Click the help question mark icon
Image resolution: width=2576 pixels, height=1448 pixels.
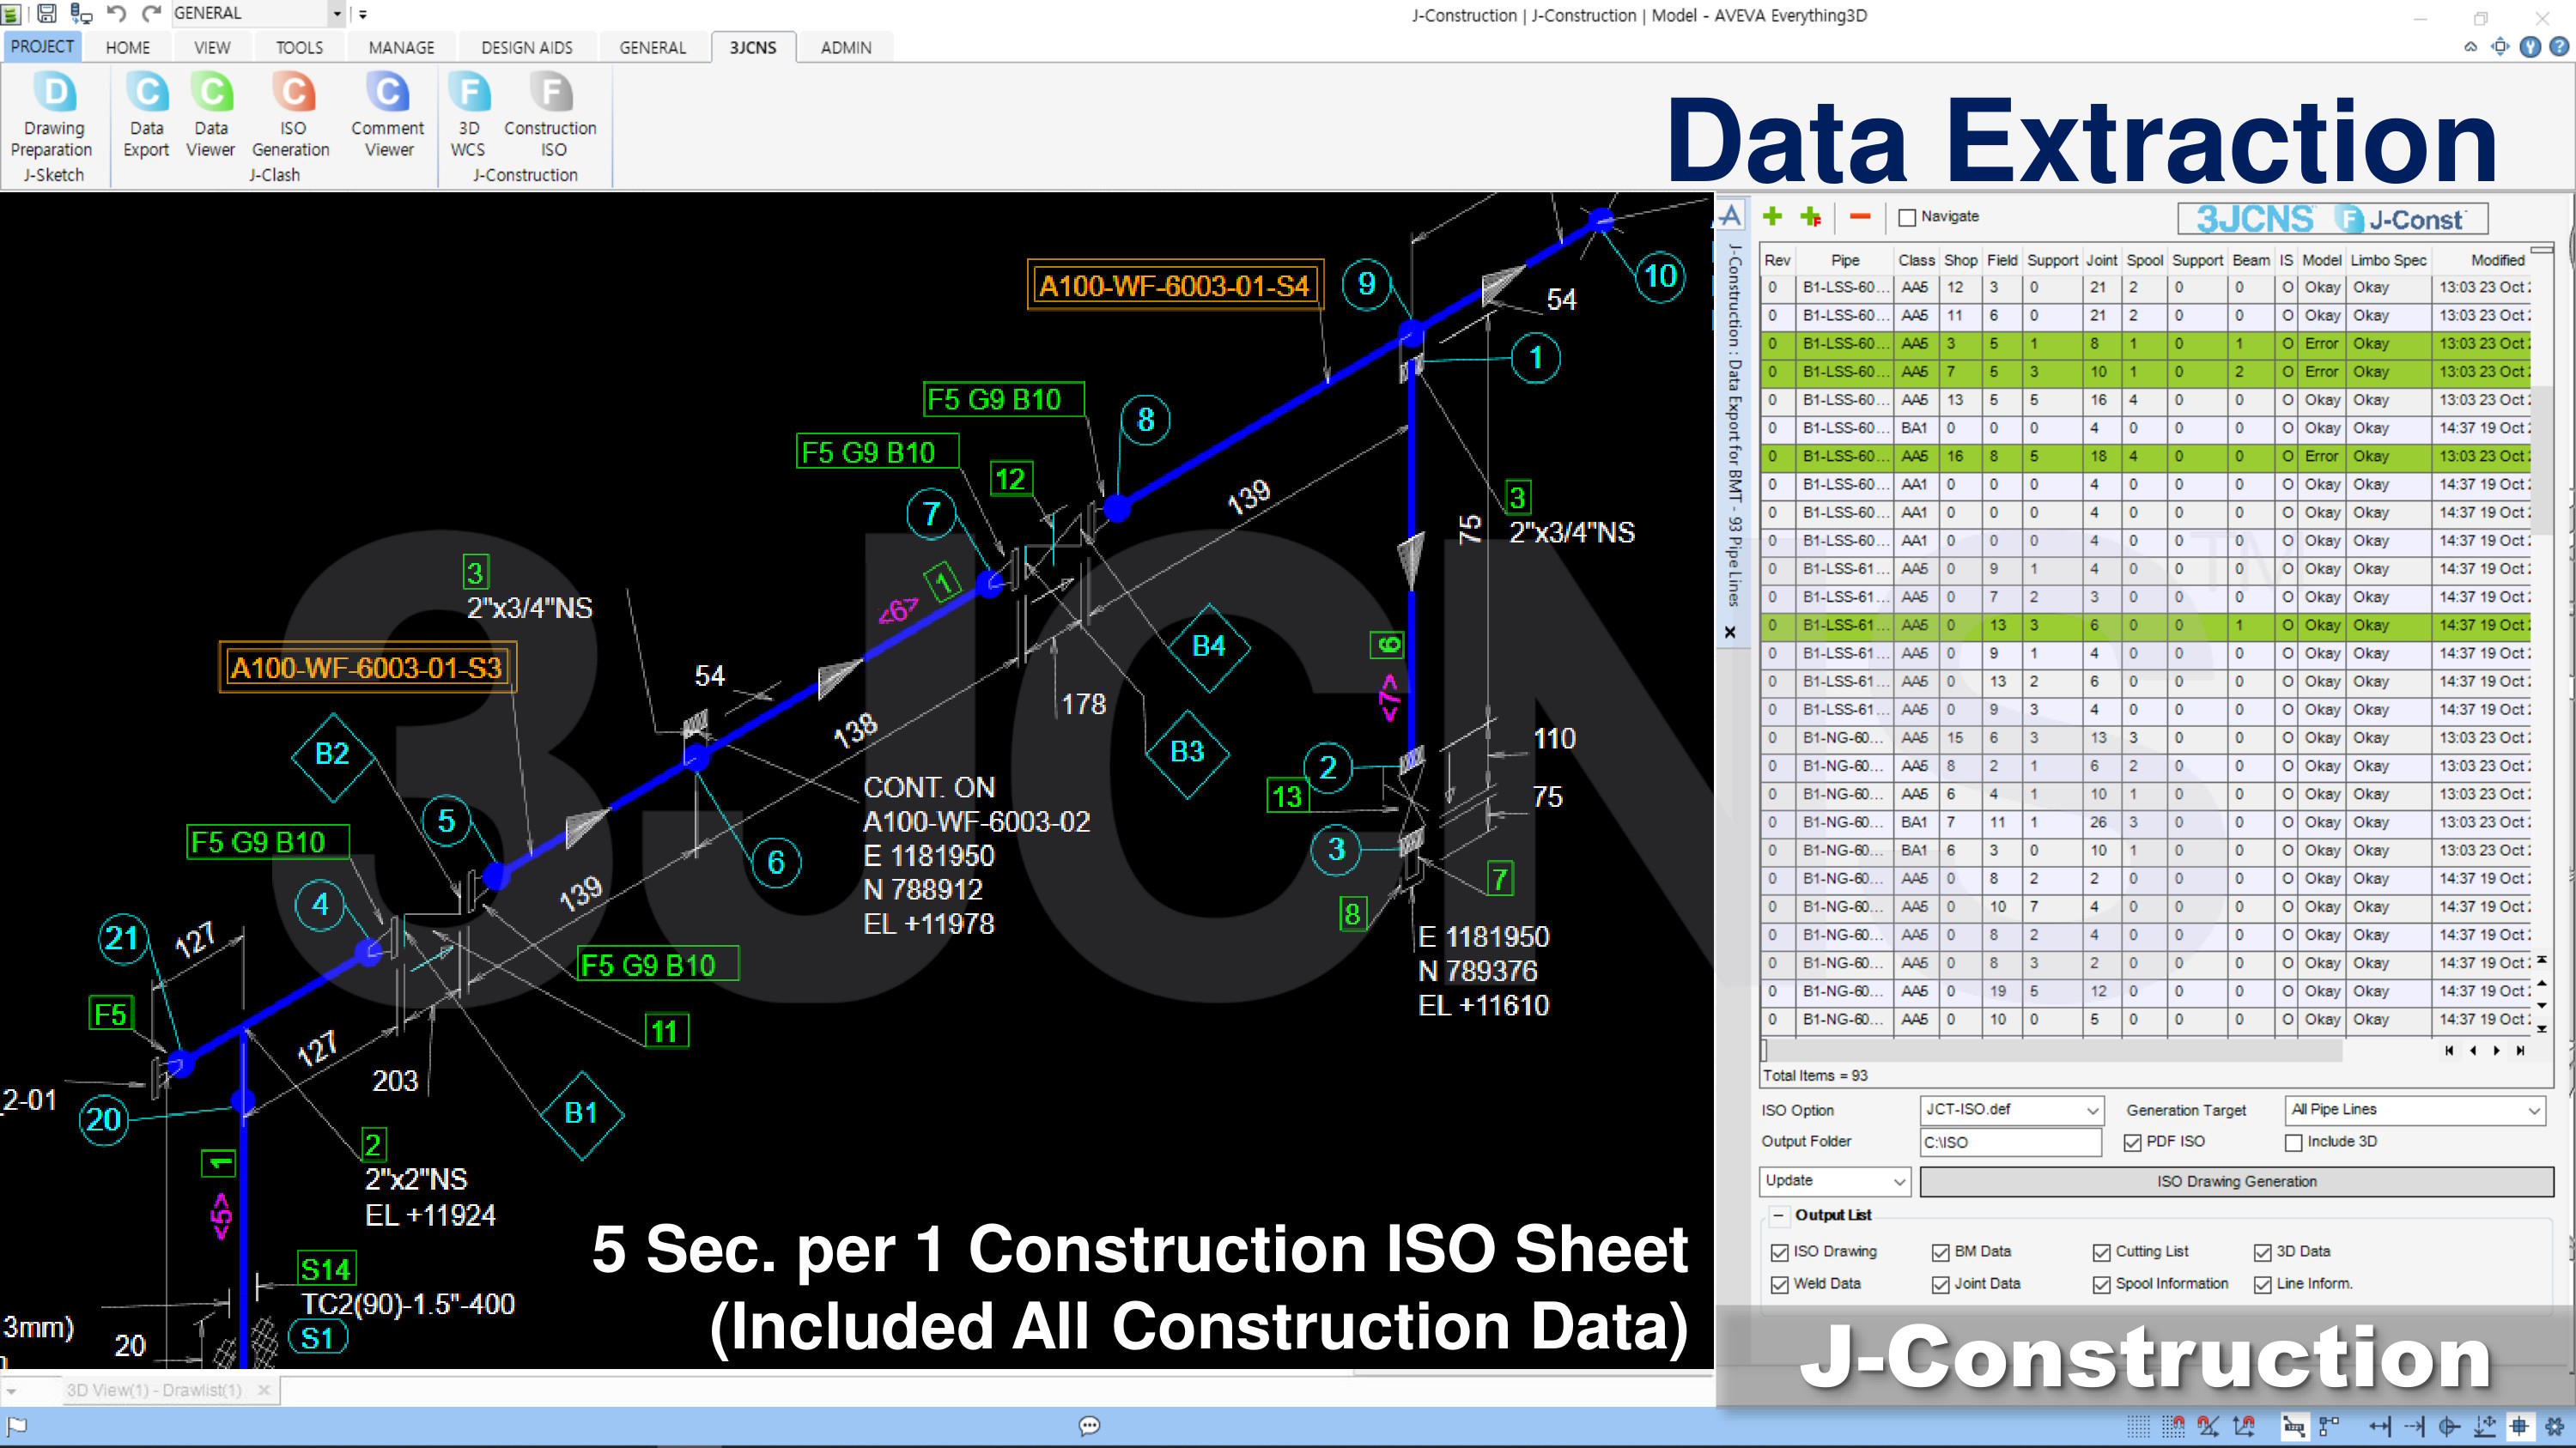(2559, 47)
